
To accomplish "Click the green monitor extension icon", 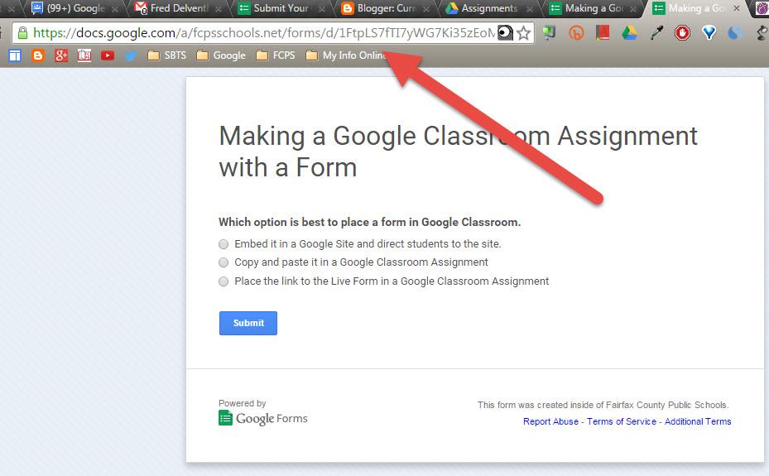I will point(550,33).
